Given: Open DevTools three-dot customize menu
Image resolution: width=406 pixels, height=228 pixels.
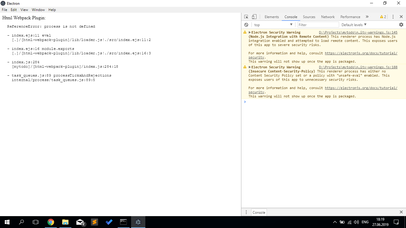Looking at the screenshot, I should pos(393,17).
